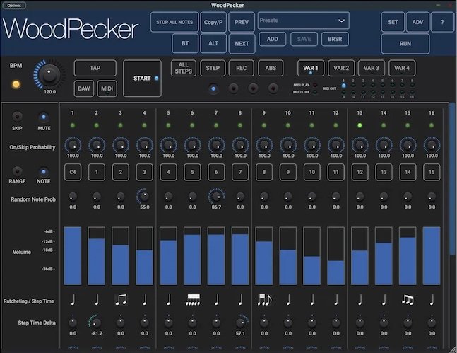Click the step 16 volume bar
Viewport: 457px width, 353px height.
point(432,256)
